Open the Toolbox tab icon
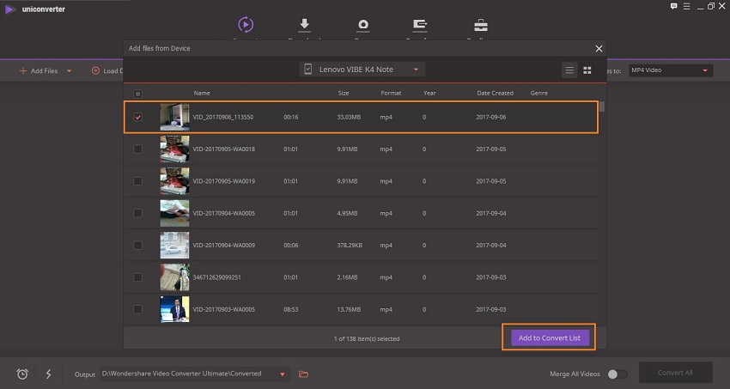Viewport: 730px width, 389px height. [481, 25]
